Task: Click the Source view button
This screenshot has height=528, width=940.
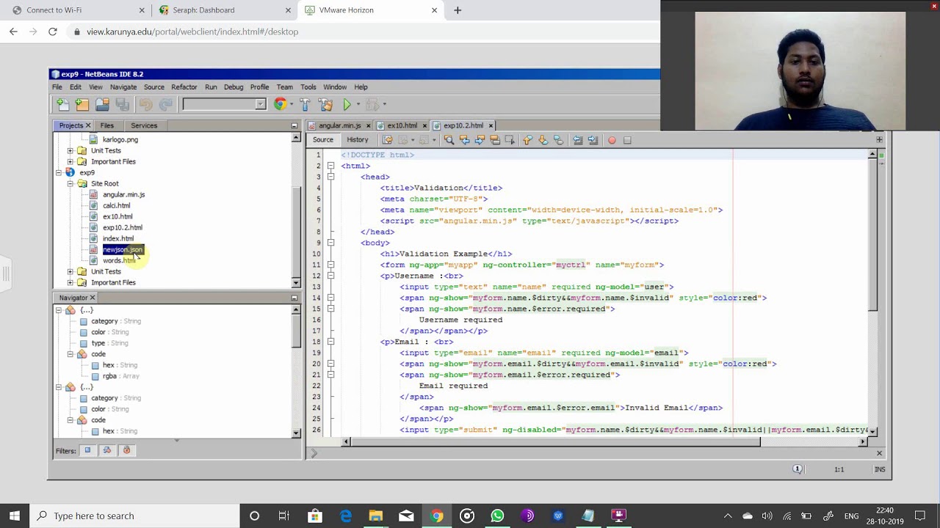Action: 323,140
